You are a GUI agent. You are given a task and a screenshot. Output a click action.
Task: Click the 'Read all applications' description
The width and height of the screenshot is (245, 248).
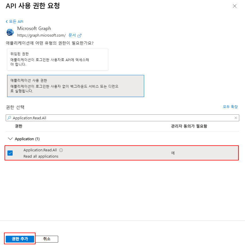click(41, 156)
